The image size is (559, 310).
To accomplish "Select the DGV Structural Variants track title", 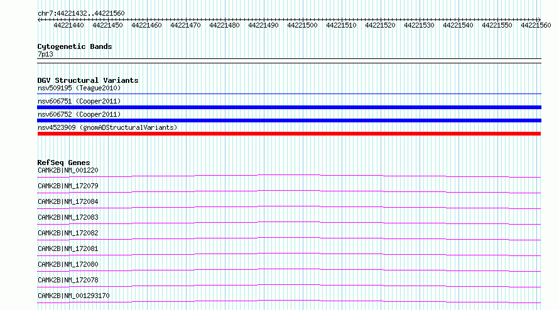I will coord(88,80).
